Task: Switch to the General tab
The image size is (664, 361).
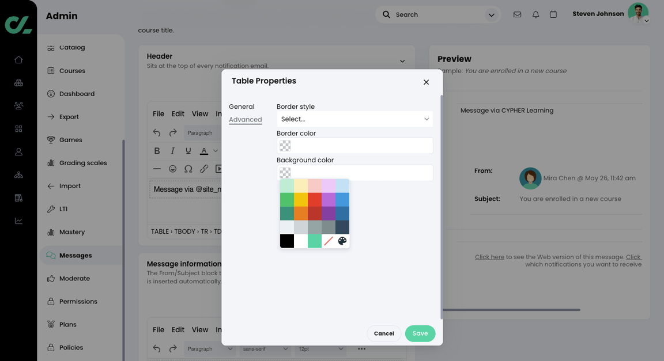Action: (242, 107)
